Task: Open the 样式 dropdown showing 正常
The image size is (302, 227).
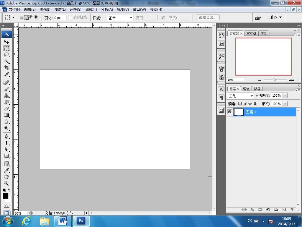Action: (120, 18)
